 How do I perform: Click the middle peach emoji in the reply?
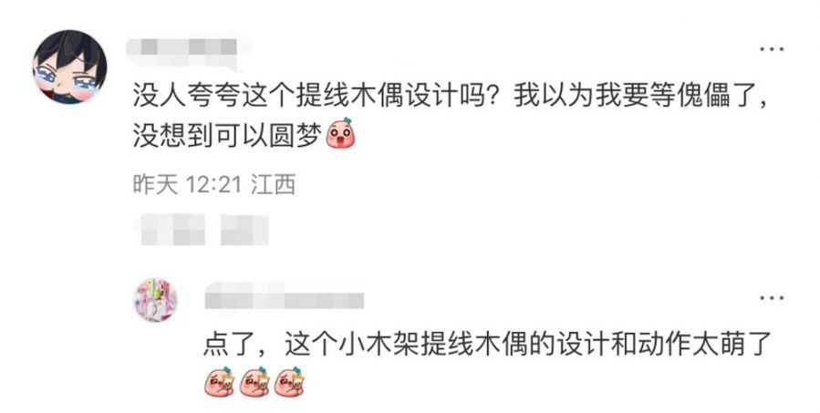click(x=254, y=382)
